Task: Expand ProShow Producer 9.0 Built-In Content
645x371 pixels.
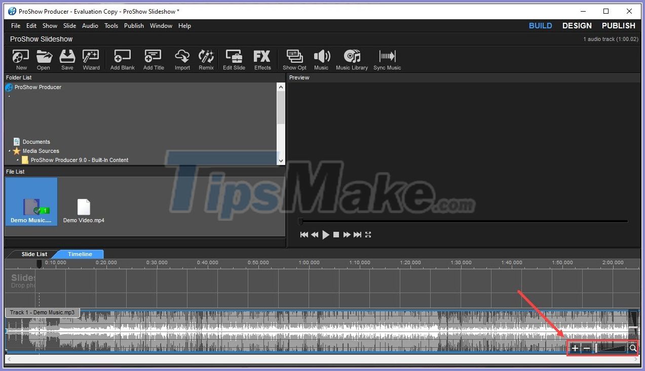Action: pyautogui.click(x=17, y=160)
